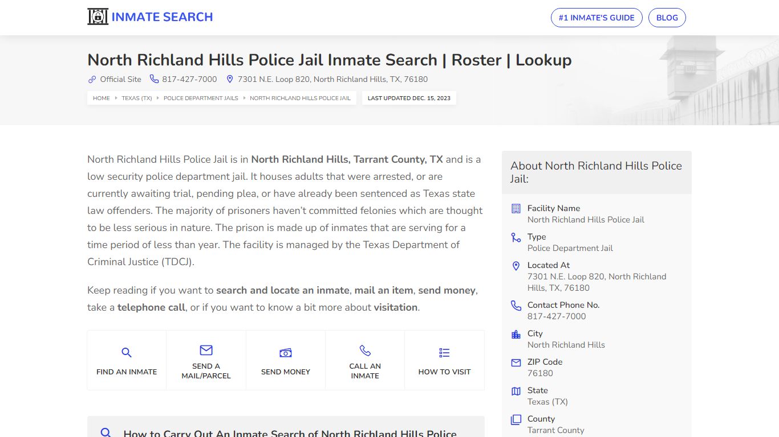Screen dimensions: 779x437
Task: Click the phone icon beside Contact Phone No.
Action: pyautogui.click(x=516, y=306)
